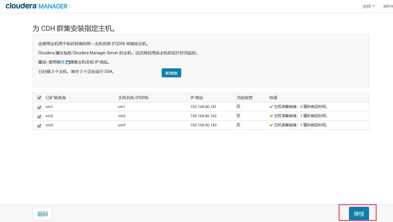Click the 主机名称 (FQDN) column header
The height and width of the screenshot is (222, 393).
coord(133,98)
